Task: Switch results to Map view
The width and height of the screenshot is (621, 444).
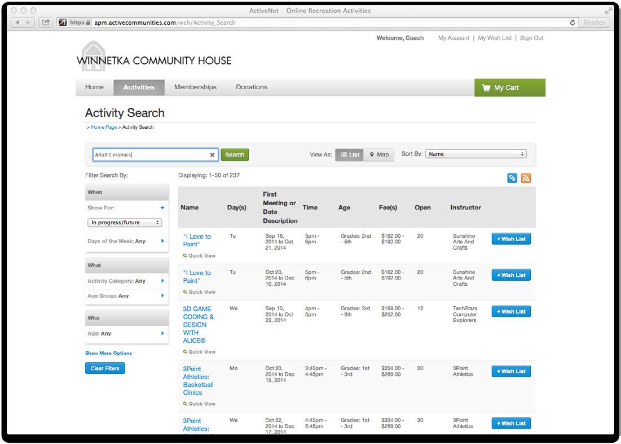Action: pos(379,155)
